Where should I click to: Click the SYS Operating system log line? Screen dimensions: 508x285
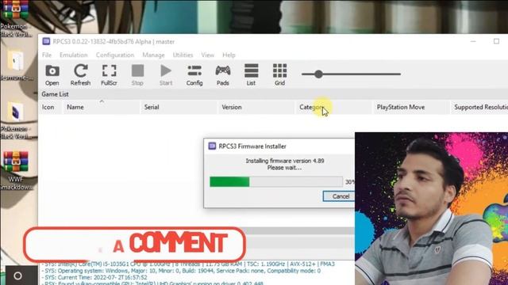click(x=182, y=271)
